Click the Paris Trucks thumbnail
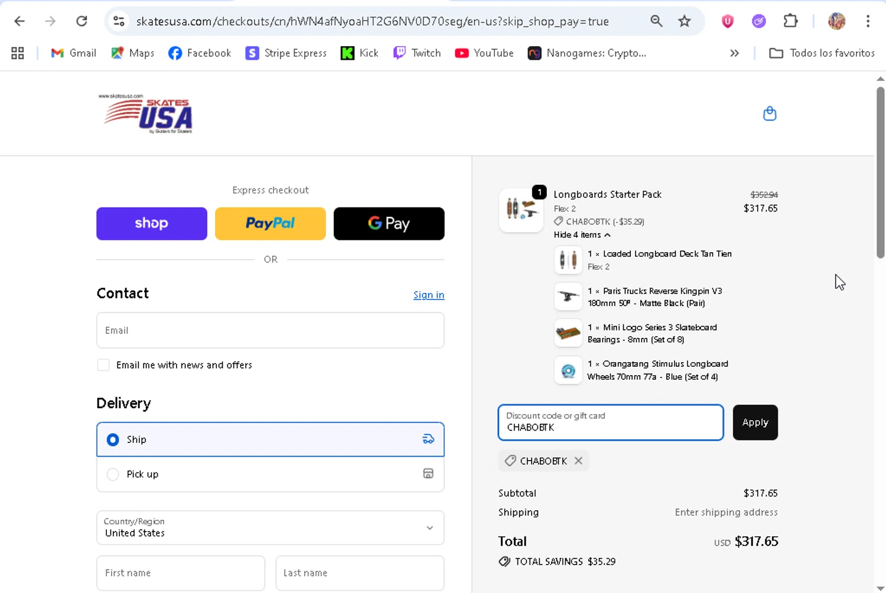Viewport: 886px width, 593px height. [568, 296]
